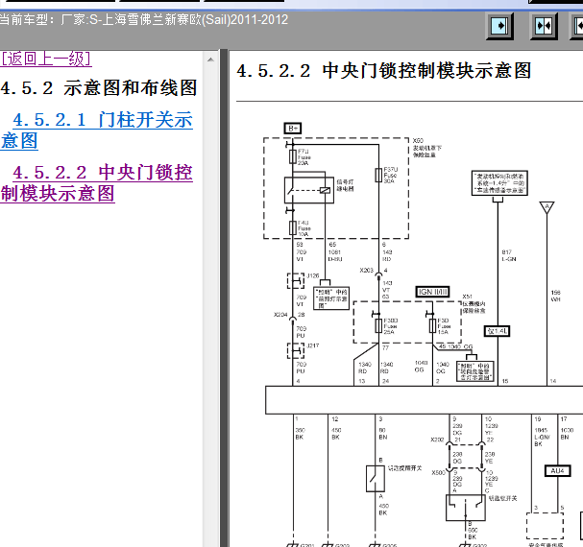This screenshot has height=547, width=583.
Task: Click the X203 connector label
Action: (x=366, y=271)
